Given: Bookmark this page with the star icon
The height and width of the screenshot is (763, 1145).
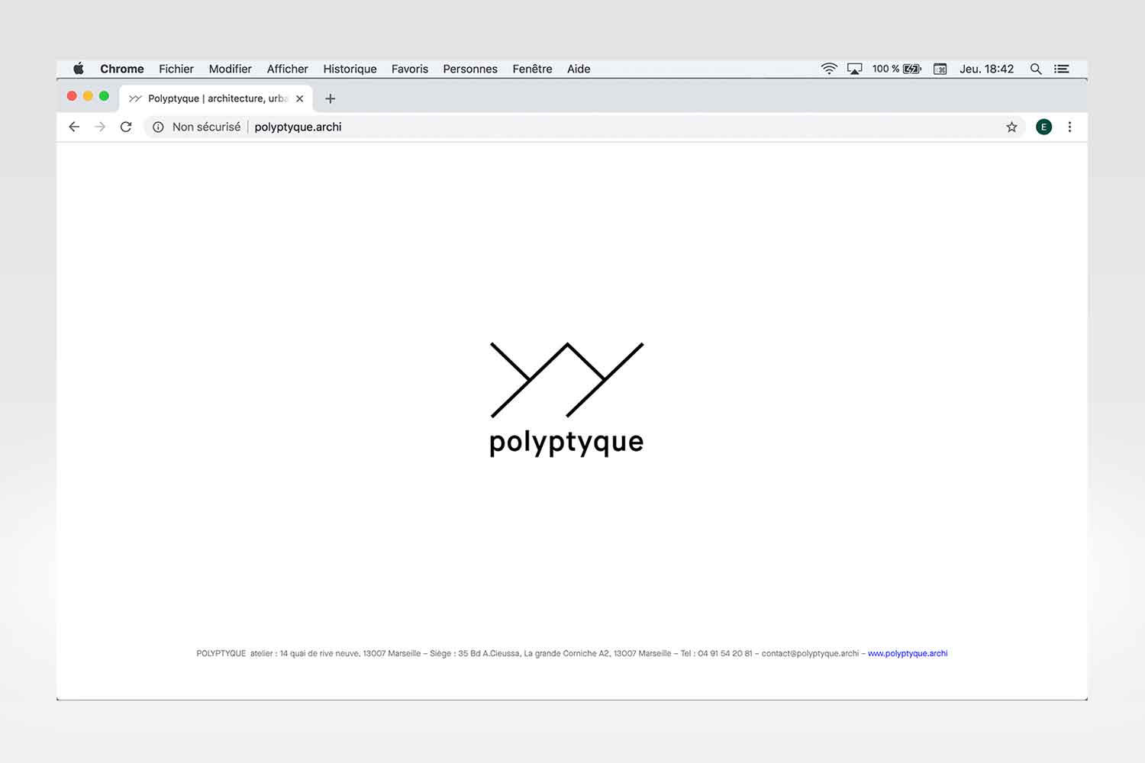Looking at the screenshot, I should point(1011,127).
